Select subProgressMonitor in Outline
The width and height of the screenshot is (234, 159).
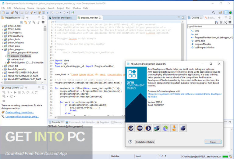click(x=204, y=48)
